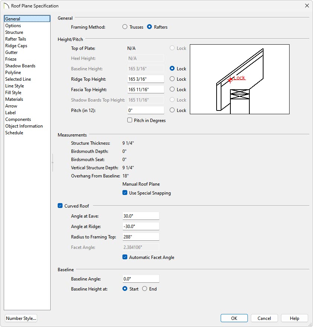This screenshot has width=313, height=327.
Task: Select the Trusses framing method
Action: [x=125, y=27]
